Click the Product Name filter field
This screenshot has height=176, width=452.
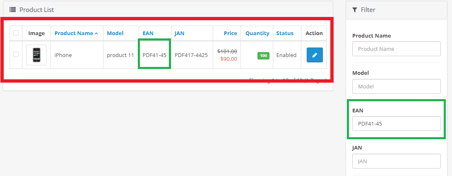396,49
